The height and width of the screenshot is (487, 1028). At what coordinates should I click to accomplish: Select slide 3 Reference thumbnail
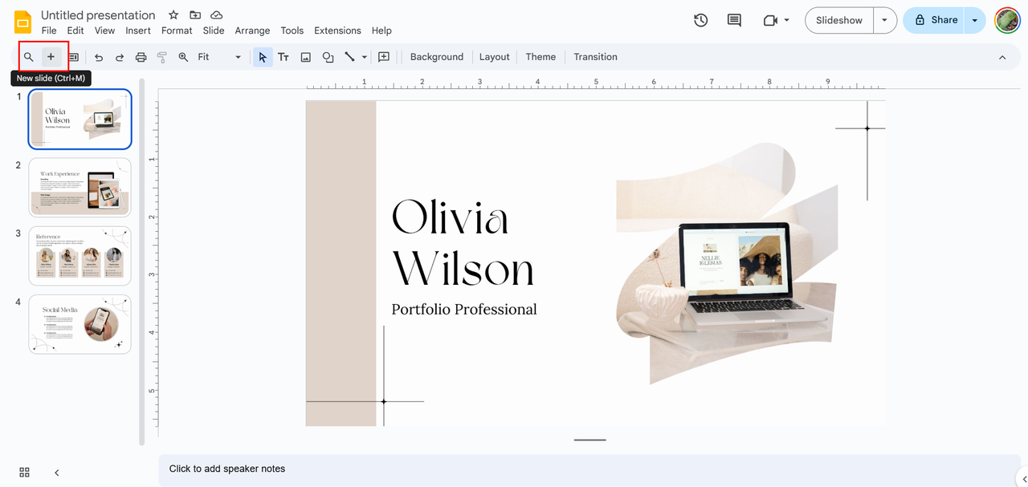(x=80, y=256)
